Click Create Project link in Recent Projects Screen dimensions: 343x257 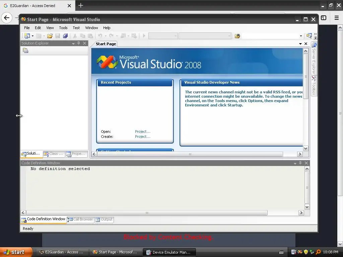point(143,137)
